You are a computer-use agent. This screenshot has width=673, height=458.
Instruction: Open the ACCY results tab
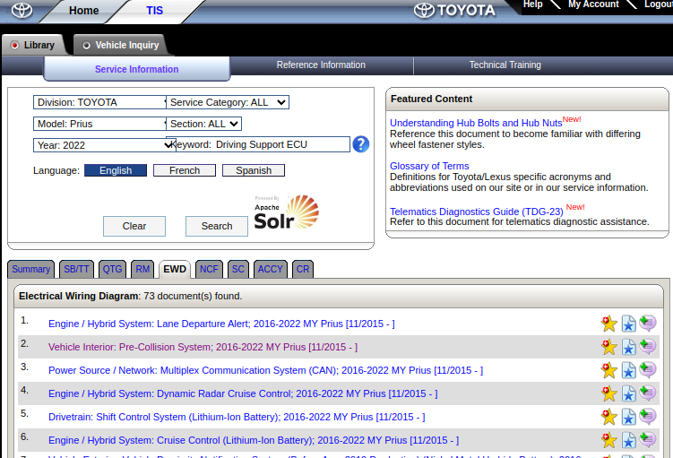(x=271, y=269)
